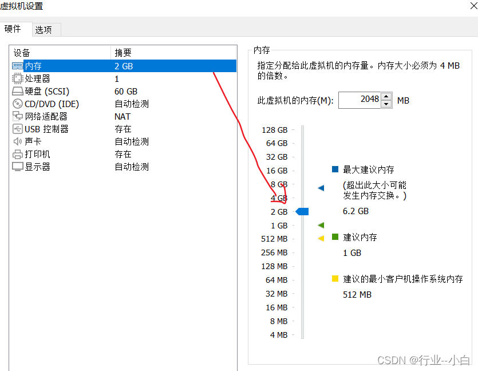Click the Network Adapter (网络适配器) icon
The width and height of the screenshot is (478, 371).
point(17,116)
